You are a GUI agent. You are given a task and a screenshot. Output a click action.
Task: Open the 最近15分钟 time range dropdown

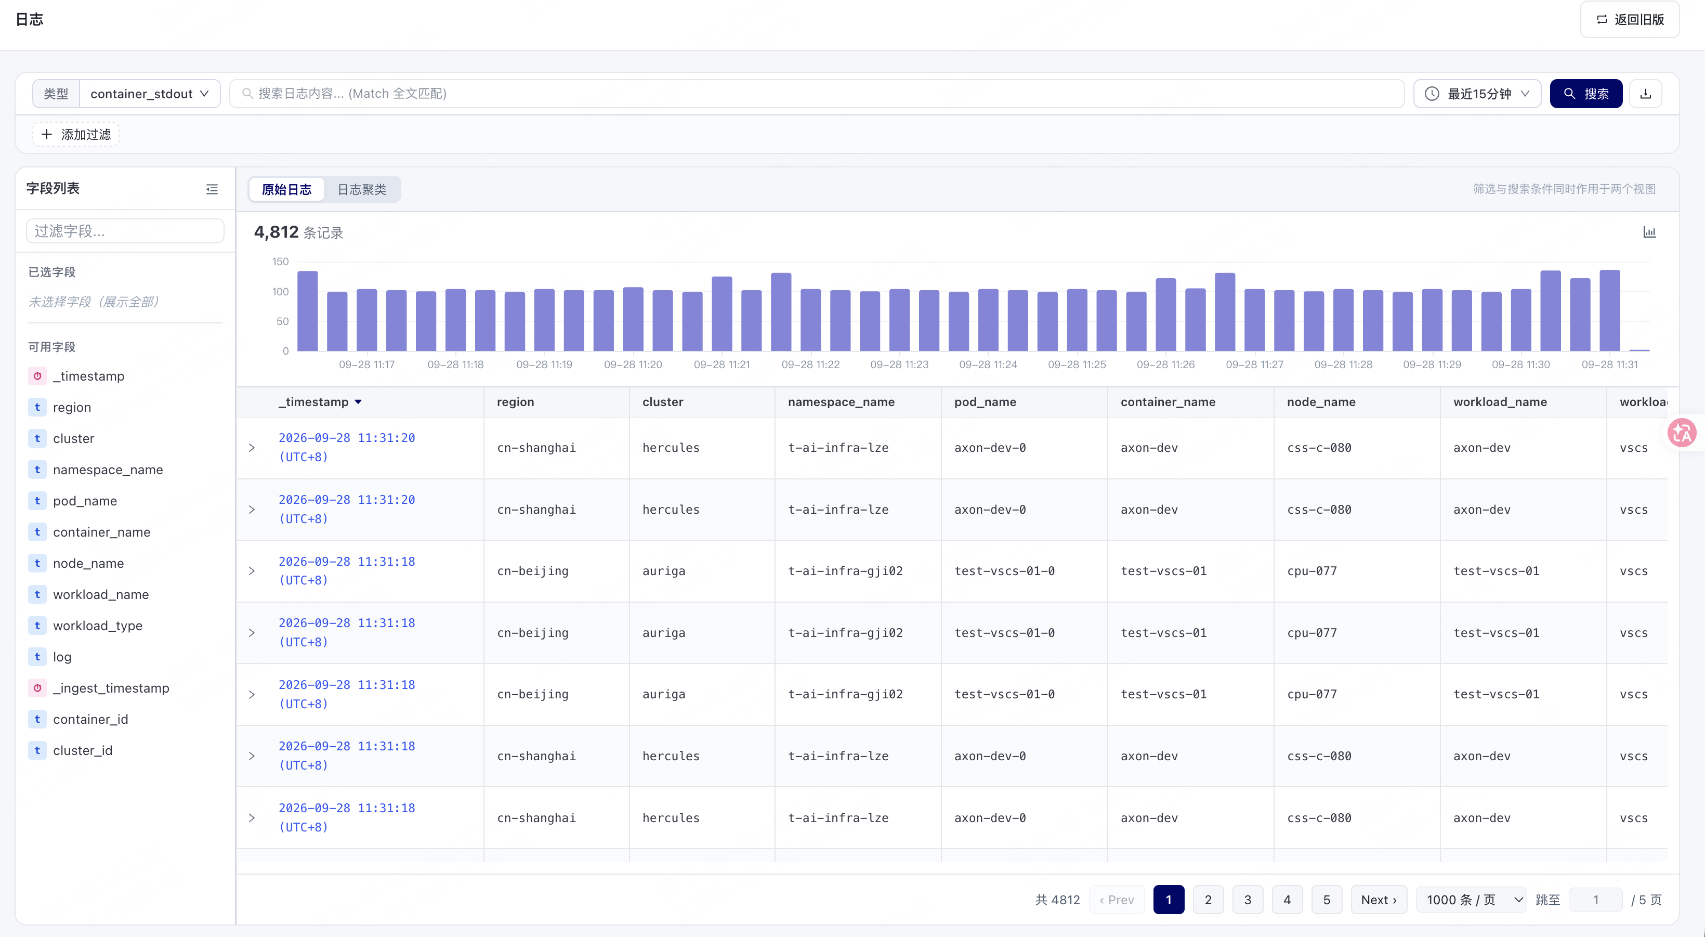[x=1477, y=94]
